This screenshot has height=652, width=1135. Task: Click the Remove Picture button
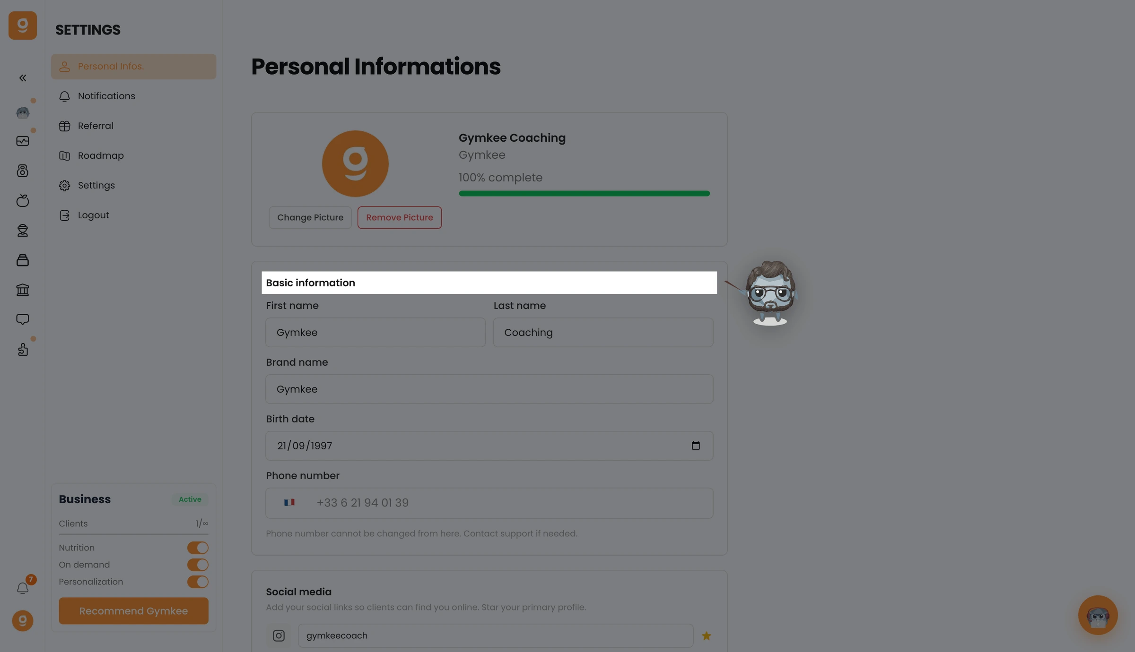pyautogui.click(x=400, y=217)
